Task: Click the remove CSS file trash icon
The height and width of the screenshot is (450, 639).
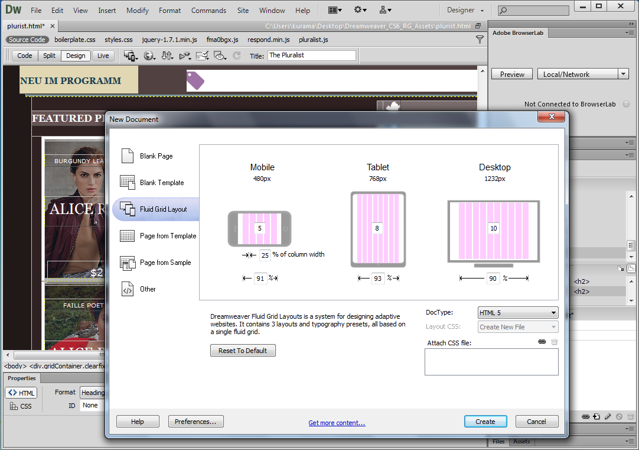Action: point(554,342)
